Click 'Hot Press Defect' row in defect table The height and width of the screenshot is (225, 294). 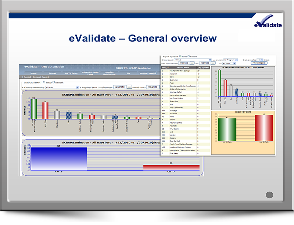coord(186,98)
